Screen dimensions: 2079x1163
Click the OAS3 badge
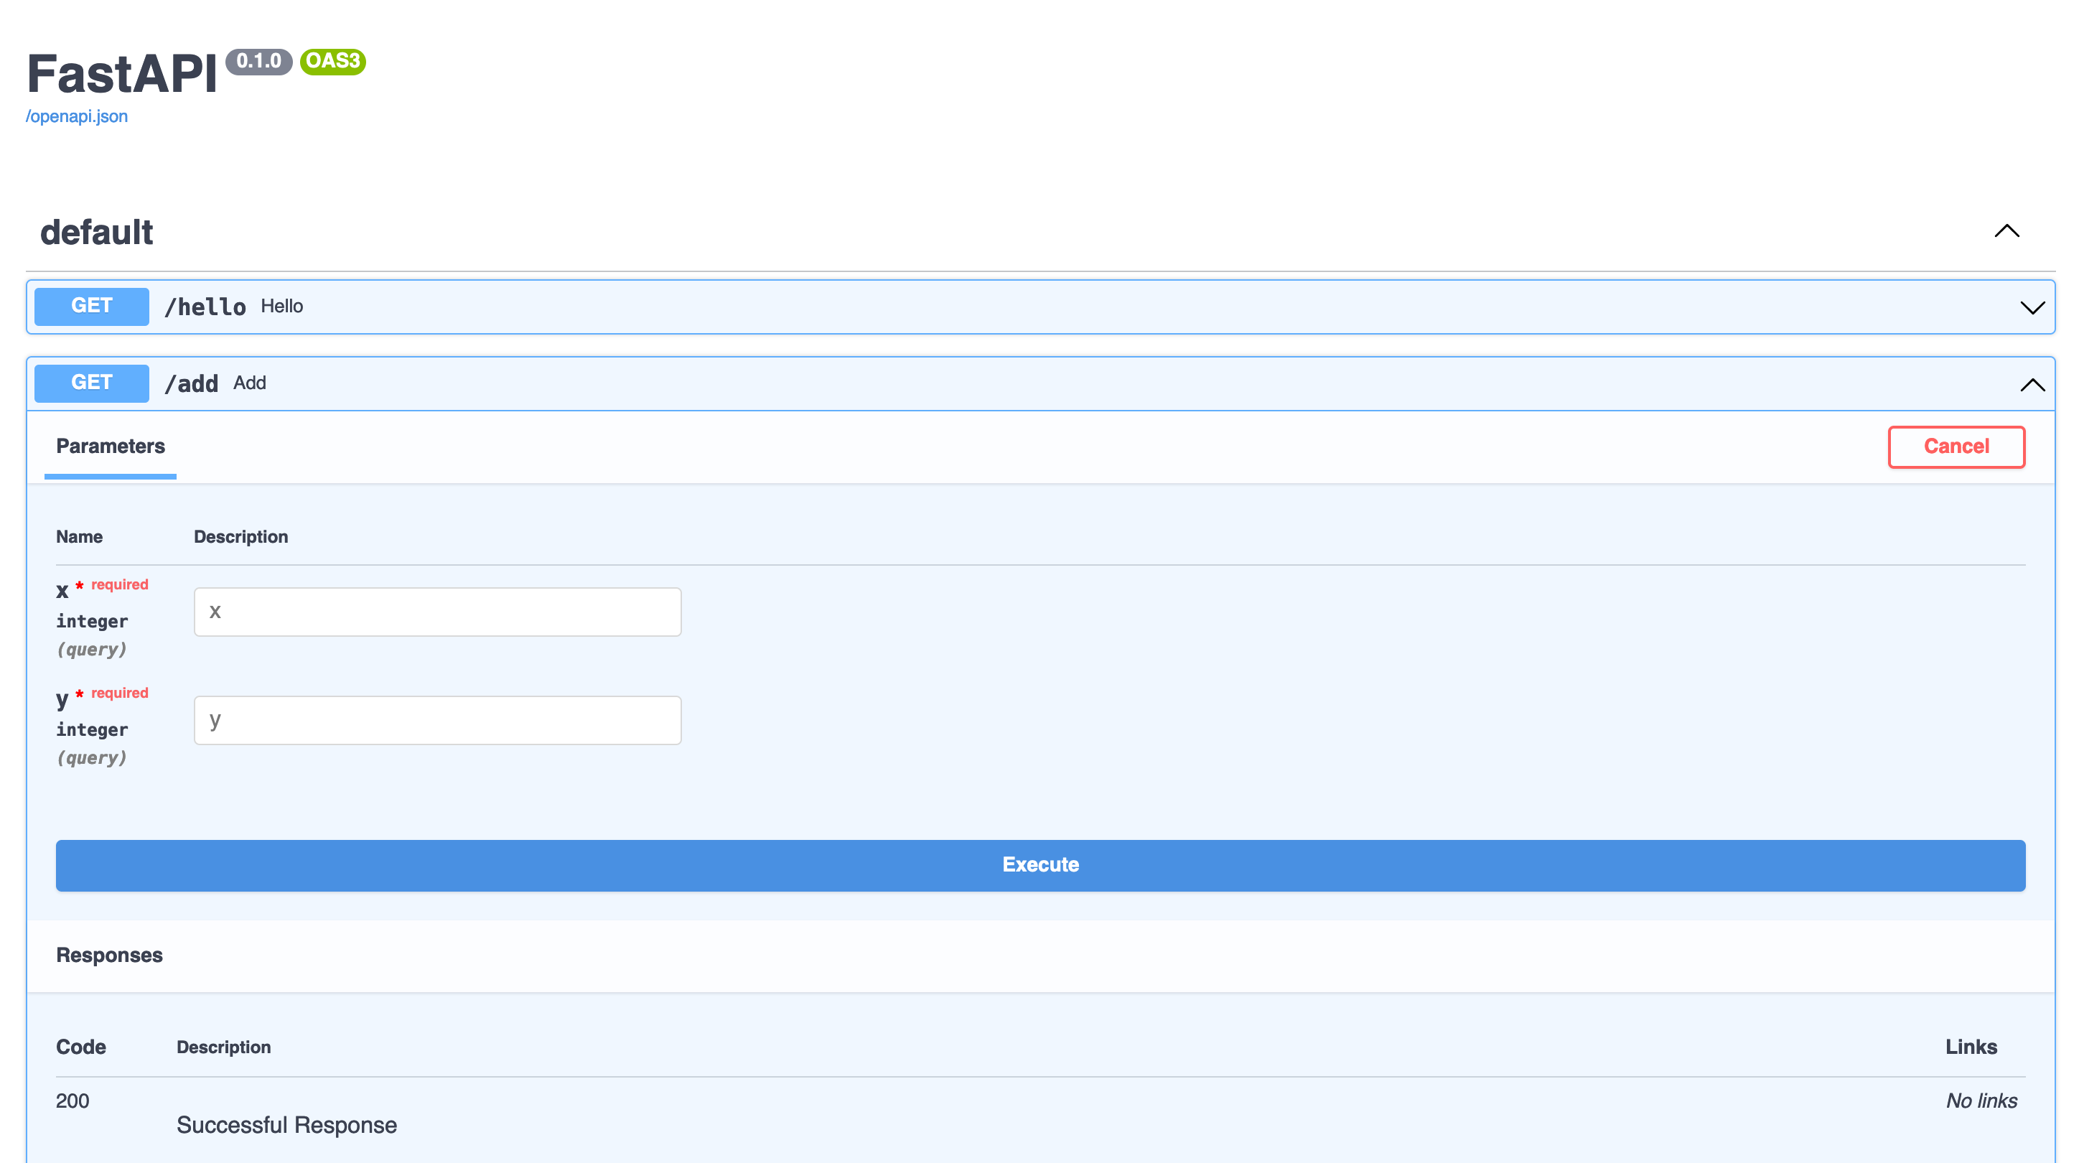click(x=332, y=61)
